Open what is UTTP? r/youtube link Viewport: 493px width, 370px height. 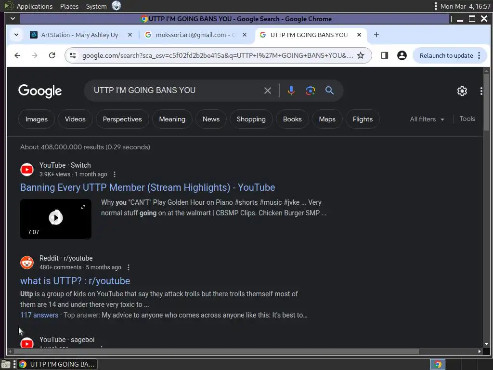pyautogui.click(x=75, y=281)
